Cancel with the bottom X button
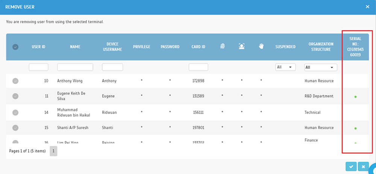This screenshot has width=376, height=174. point(363,166)
